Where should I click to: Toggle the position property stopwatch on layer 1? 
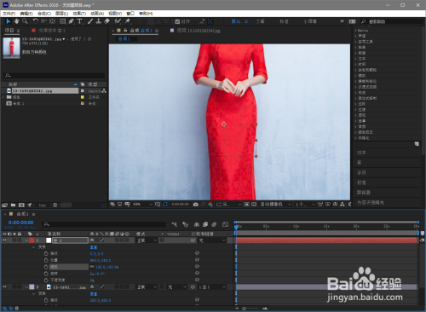coord(46,260)
